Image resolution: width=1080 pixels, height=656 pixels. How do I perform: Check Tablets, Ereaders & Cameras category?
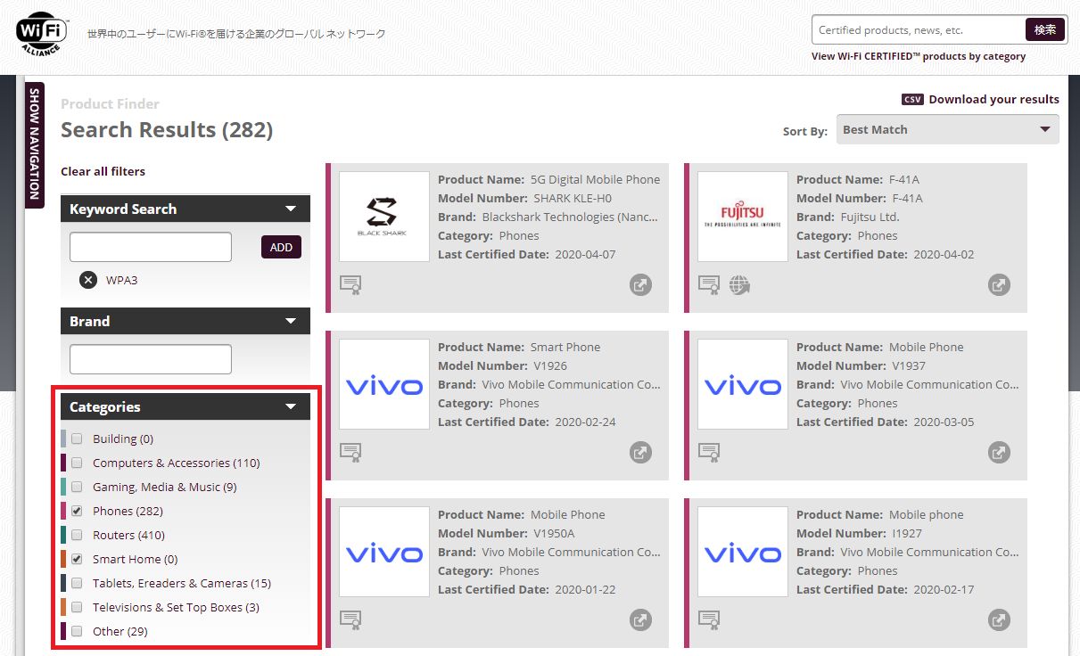(77, 583)
